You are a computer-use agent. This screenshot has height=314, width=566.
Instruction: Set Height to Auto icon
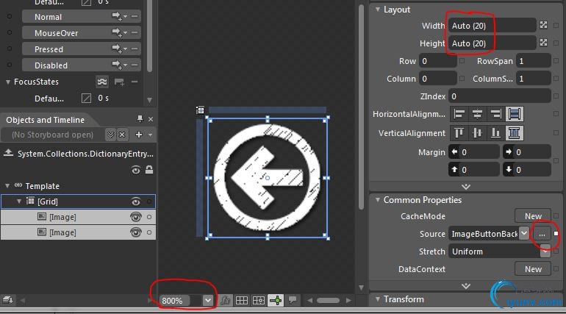click(543, 43)
